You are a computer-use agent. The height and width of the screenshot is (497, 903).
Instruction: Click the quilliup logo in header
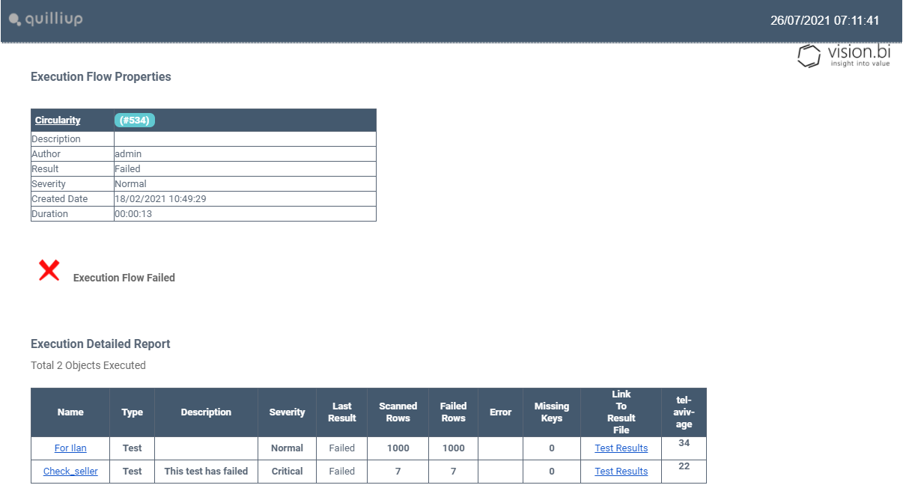coord(46,19)
